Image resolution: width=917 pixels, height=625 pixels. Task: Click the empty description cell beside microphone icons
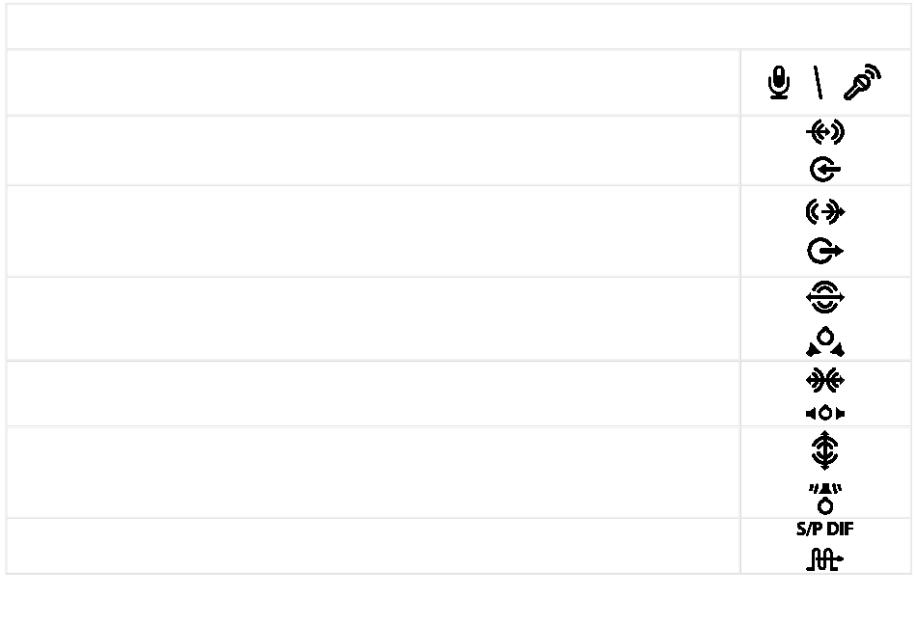(x=374, y=83)
